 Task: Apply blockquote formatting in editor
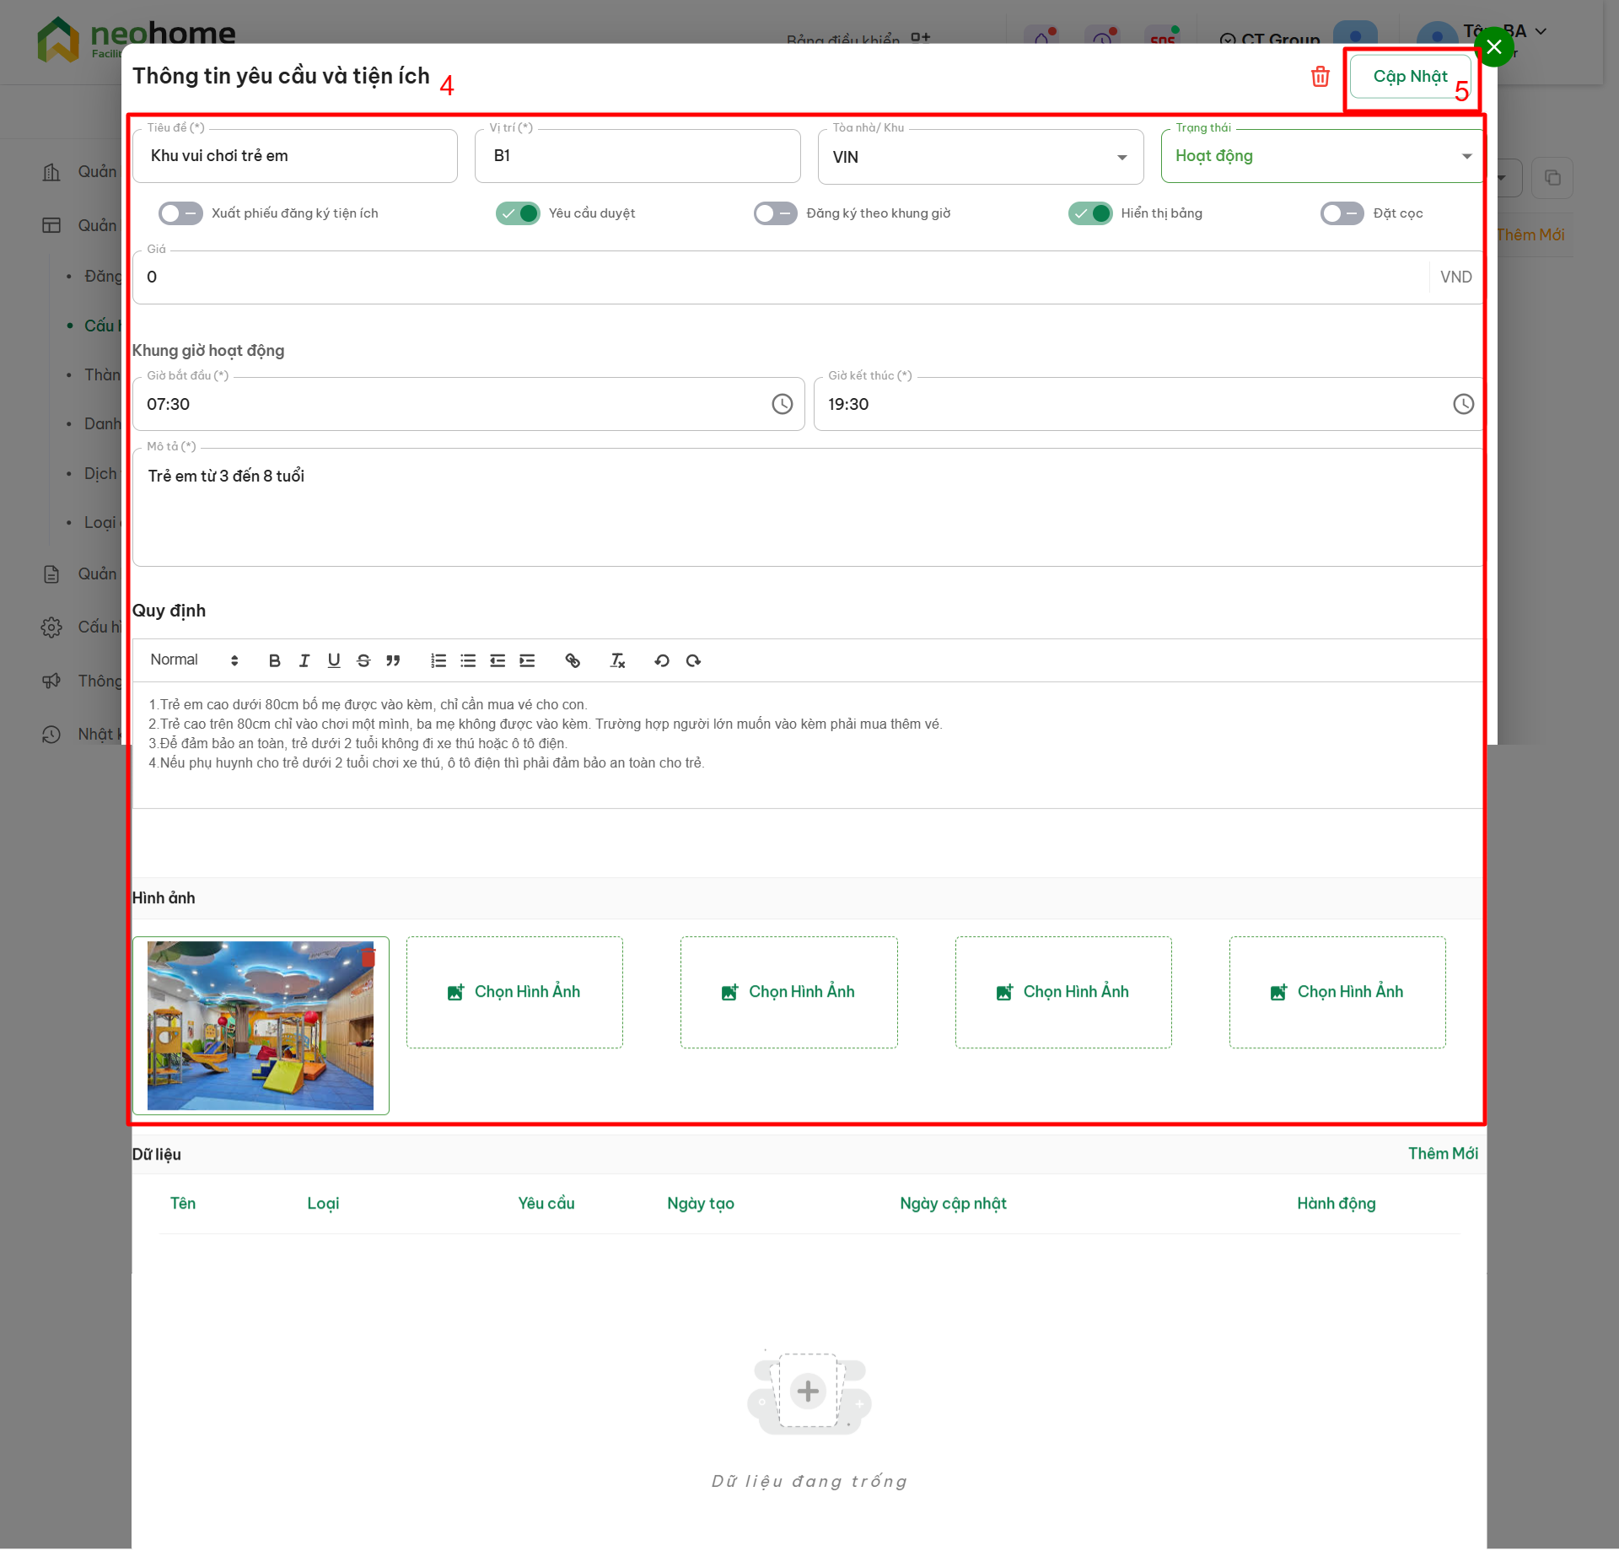coord(393,660)
